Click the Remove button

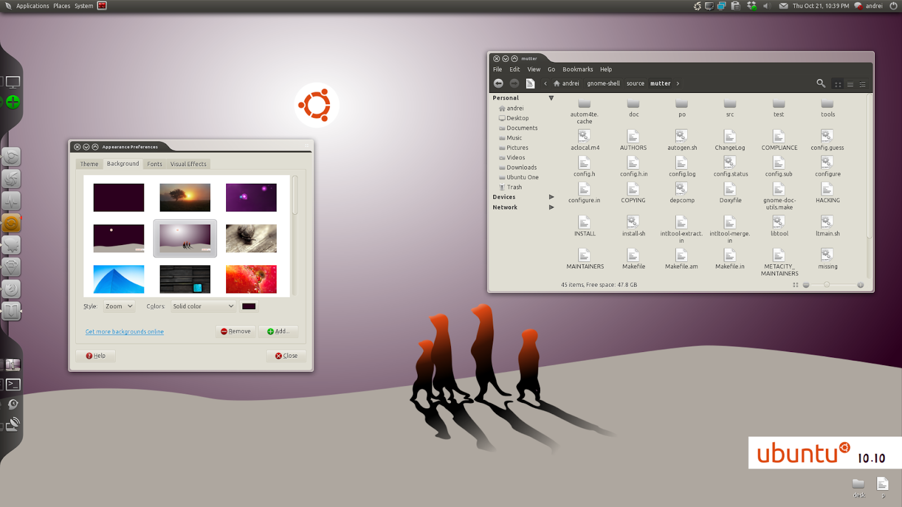click(236, 331)
